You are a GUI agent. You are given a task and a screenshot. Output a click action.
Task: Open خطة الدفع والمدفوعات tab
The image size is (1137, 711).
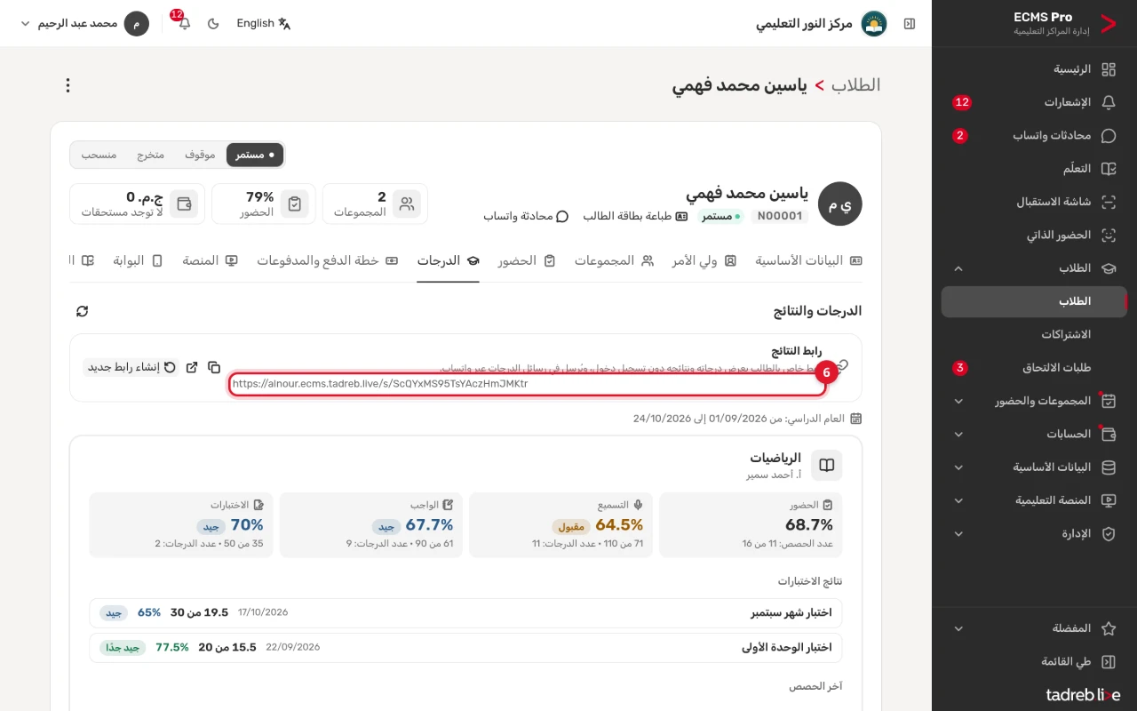pyautogui.click(x=328, y=260)
